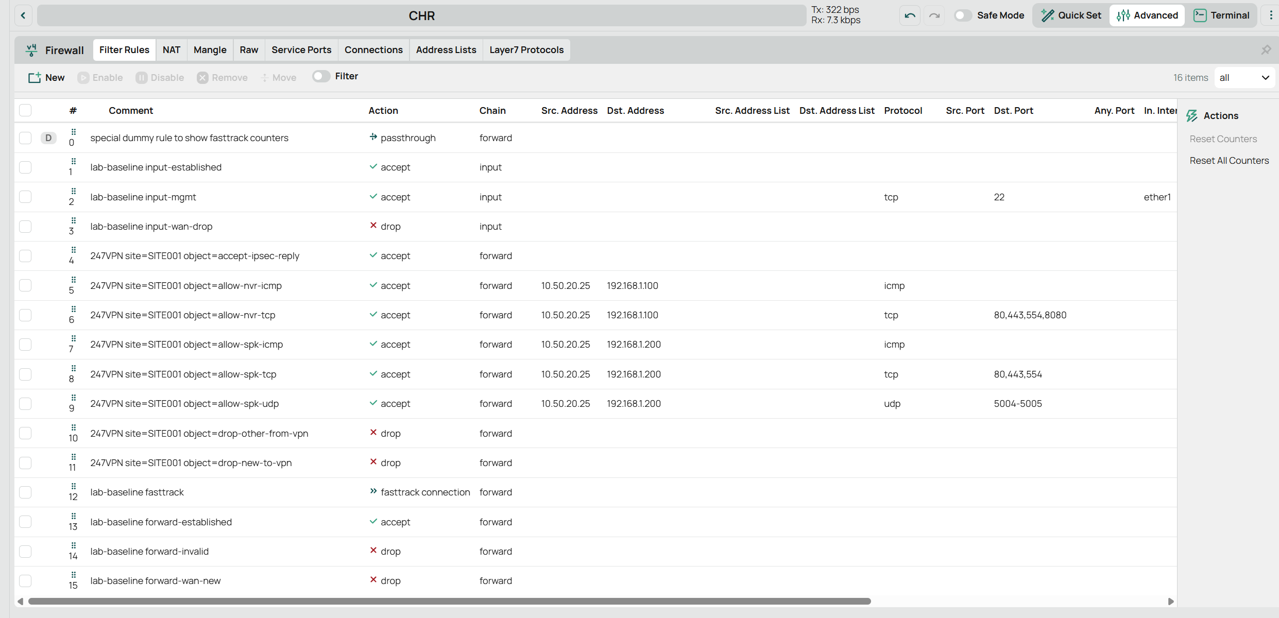Open the three-dot more options menu
This screenshot has height=618, width=1279.
pyautogui.click(x=1271, y=15)
